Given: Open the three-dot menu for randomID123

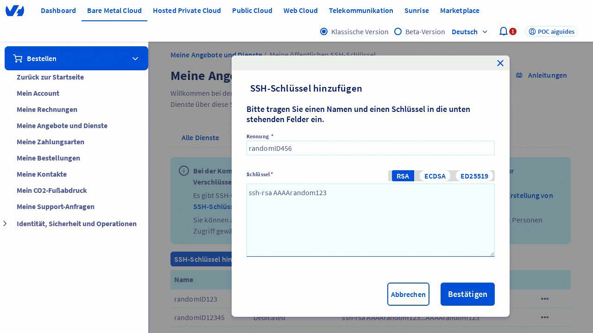Looking at the screenshot, I should (x=545, y=299).
